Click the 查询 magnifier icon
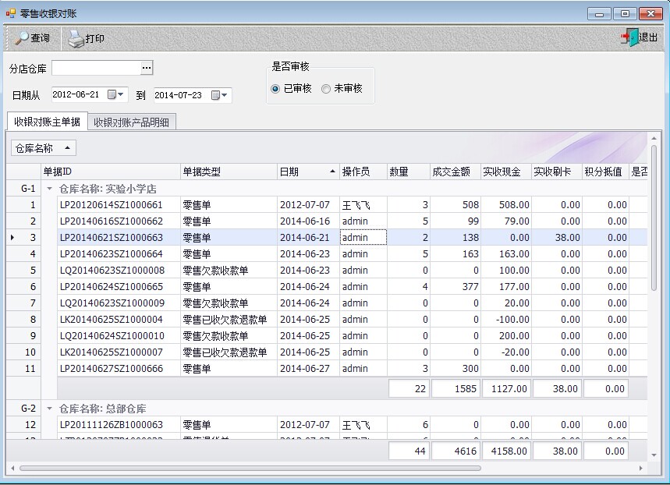The width and height of the screenshot is (670, 485). (22, 38)
